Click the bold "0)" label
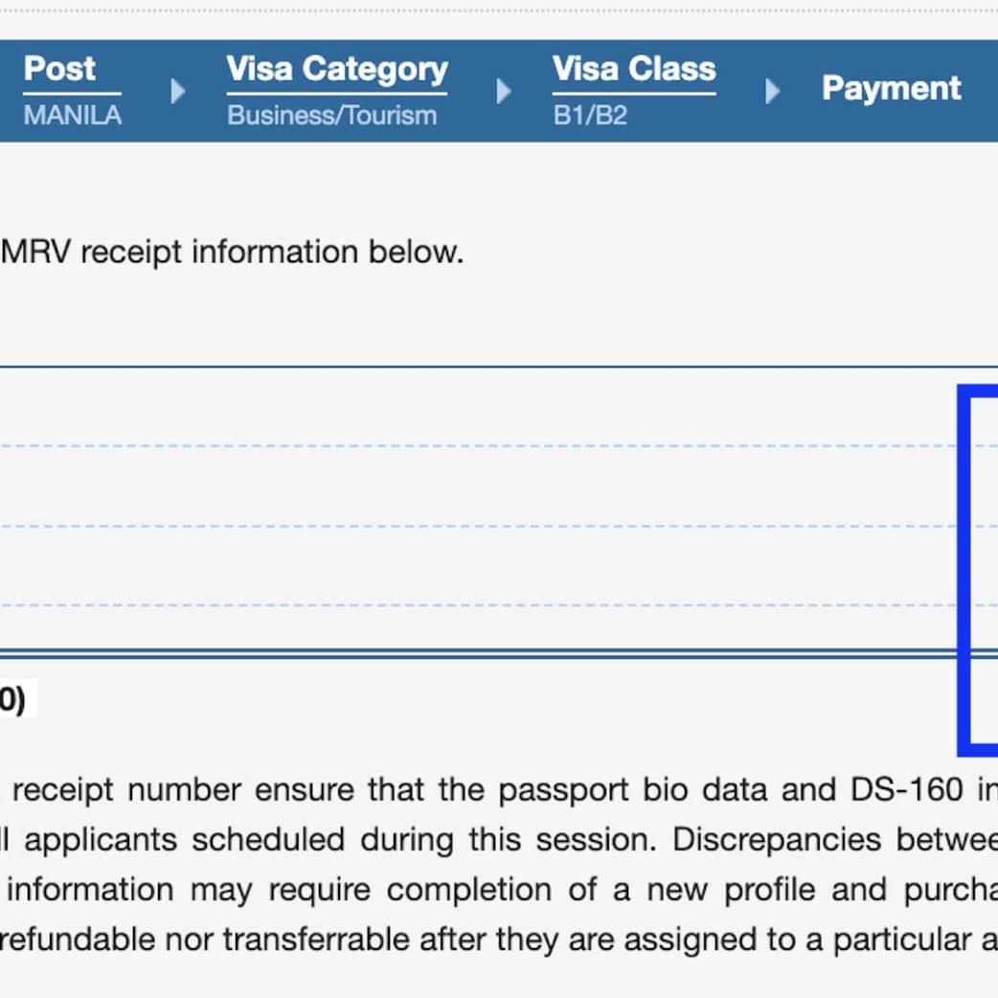The image size is (998, 998). click(12, 700)
